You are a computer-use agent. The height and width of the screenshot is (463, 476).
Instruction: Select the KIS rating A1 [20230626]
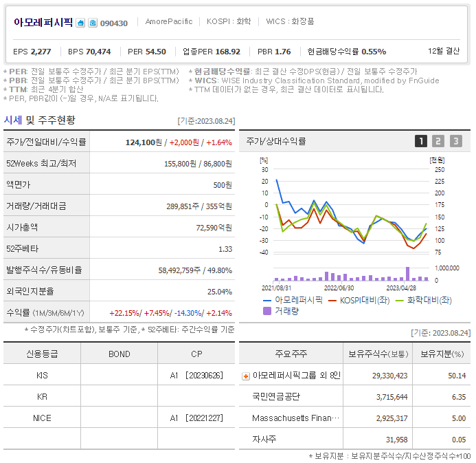(x=196, y=376)
